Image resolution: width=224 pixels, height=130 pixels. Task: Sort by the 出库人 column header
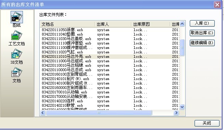113,24
